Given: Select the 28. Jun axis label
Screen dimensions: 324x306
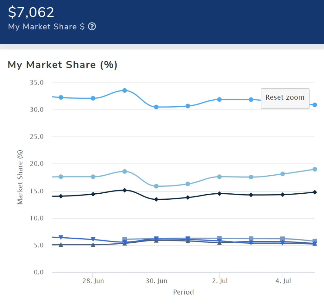Looking at the screenshot, I should click(x=94, y=281).
